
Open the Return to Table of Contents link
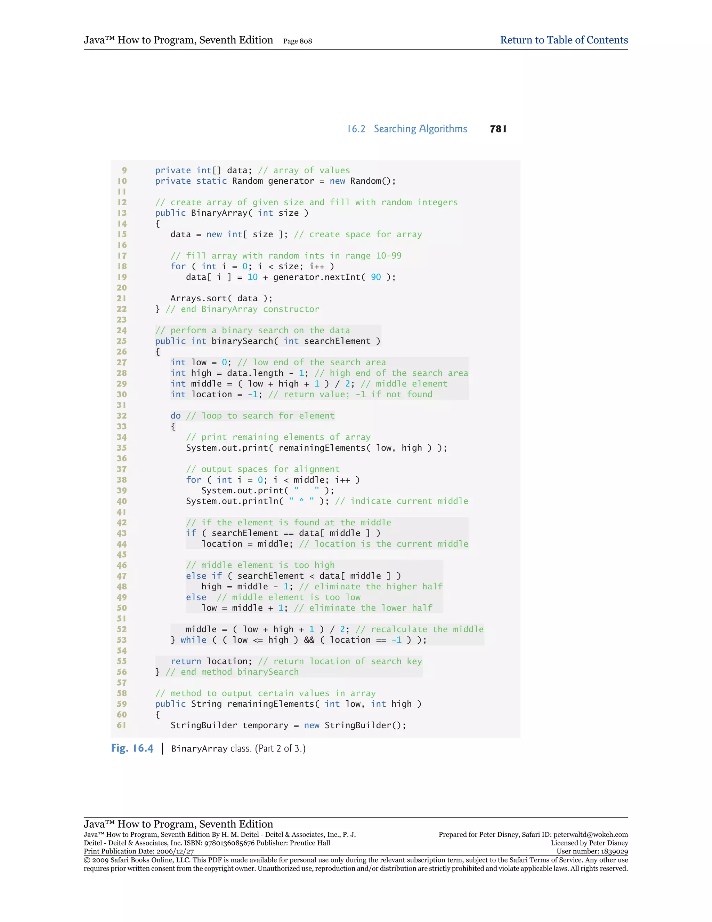564,40
